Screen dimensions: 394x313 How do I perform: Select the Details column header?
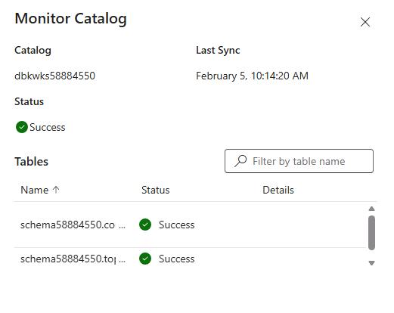278,190
